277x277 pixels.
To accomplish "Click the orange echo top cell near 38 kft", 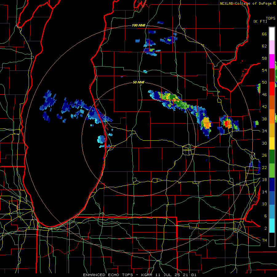I will coord(206,122).
